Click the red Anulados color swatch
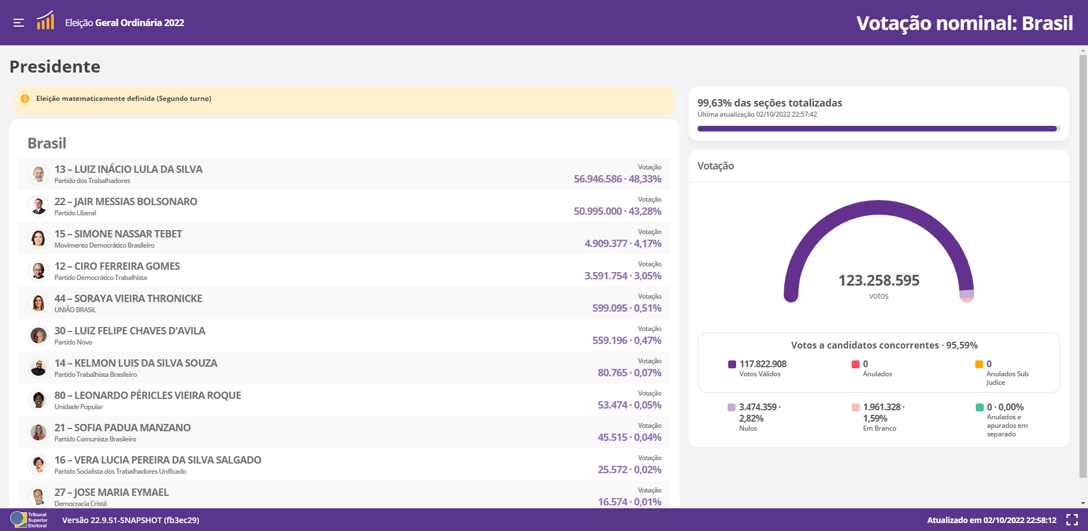 (x=856, y=364)
